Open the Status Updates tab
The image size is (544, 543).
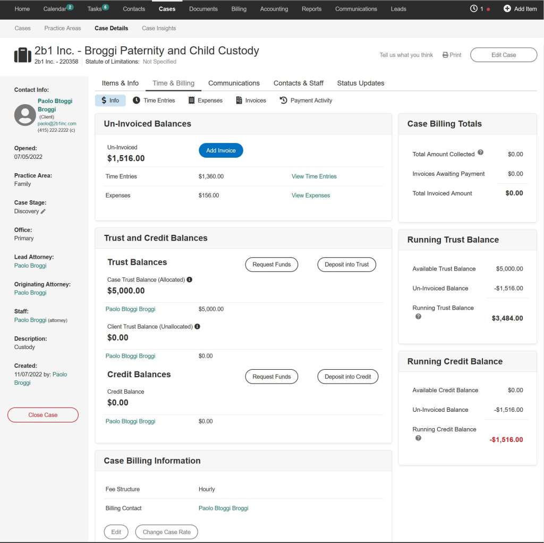pos(360,83)
